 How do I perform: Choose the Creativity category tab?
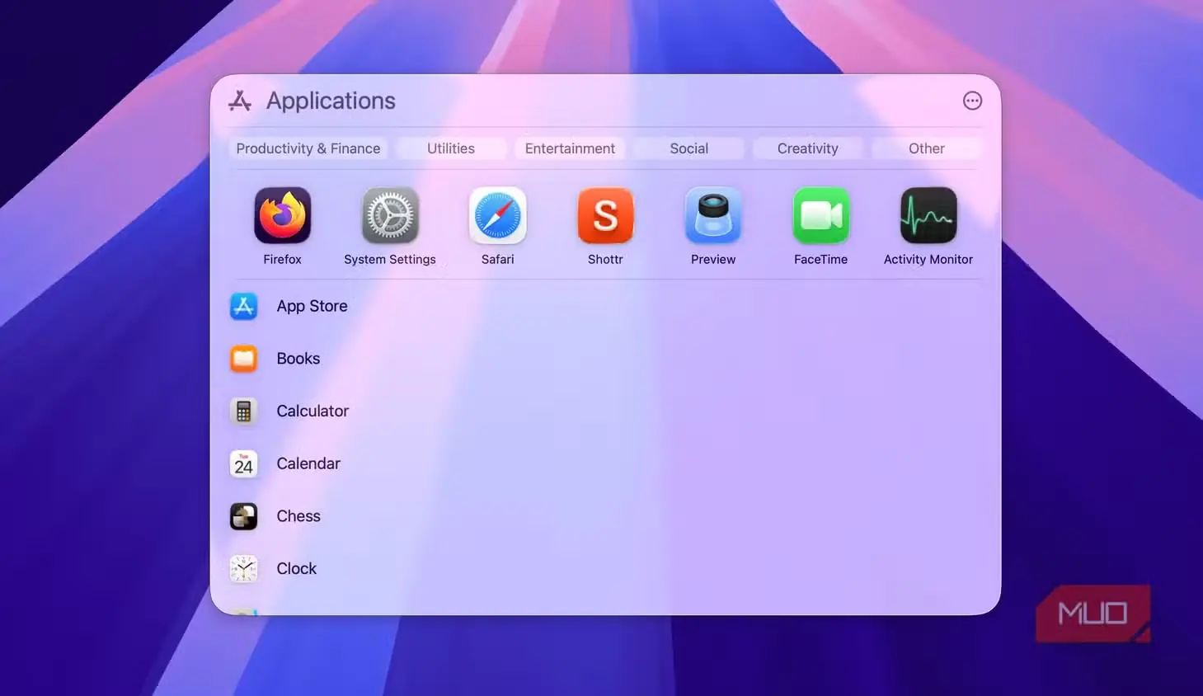click(808, 148)
